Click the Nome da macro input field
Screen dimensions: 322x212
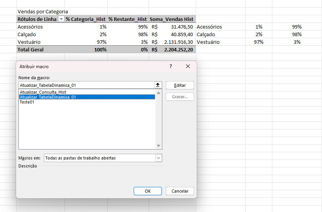[86, 85]
